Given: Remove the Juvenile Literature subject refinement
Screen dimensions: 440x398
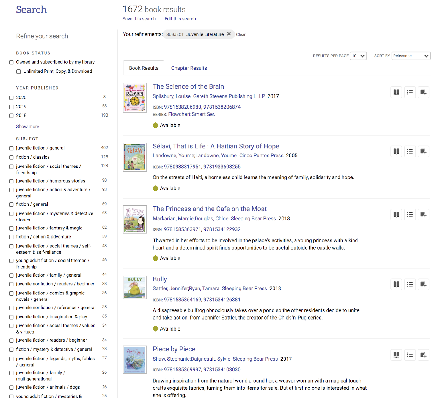Looking at the screenshot, I should point(229,34).
